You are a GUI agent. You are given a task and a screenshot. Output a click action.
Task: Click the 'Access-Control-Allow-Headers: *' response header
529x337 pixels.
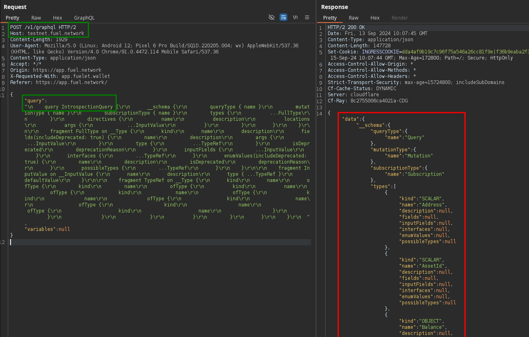click(372, 76)
